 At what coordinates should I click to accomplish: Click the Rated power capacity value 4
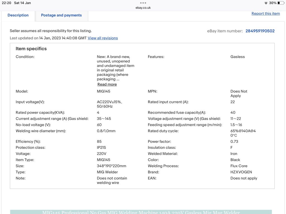(98, 113)
